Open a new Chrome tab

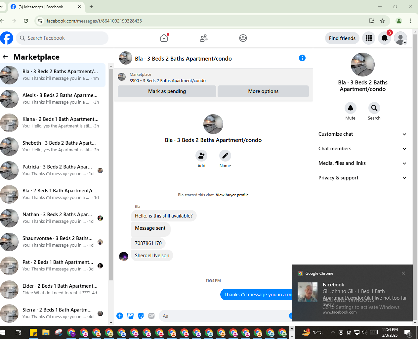(91, 7)
